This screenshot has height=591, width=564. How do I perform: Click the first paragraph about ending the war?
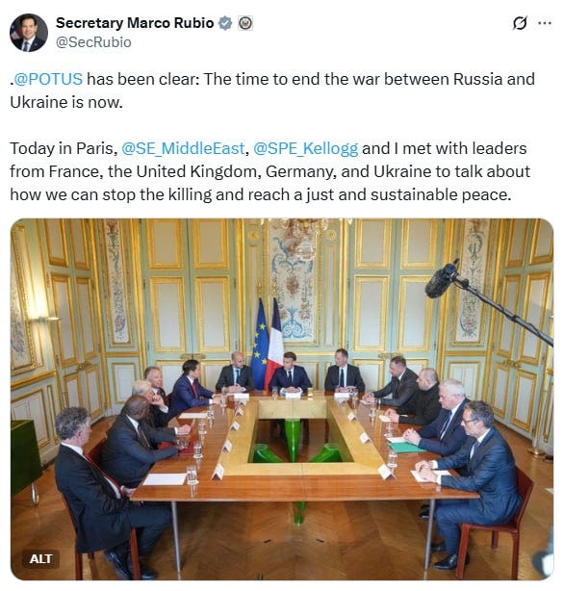pyautogui.click(x=272, y=90)
